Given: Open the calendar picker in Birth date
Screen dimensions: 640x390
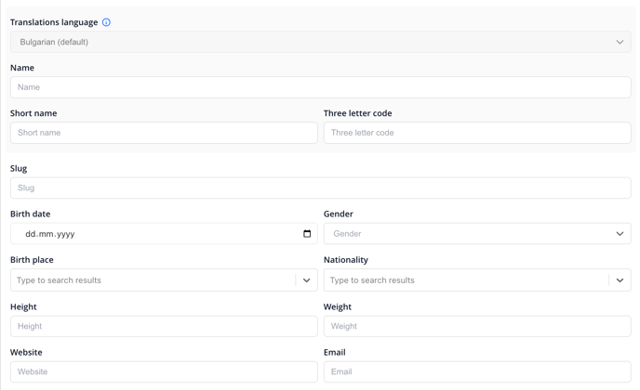Looking at the screenshot, I should coord(307,233).
